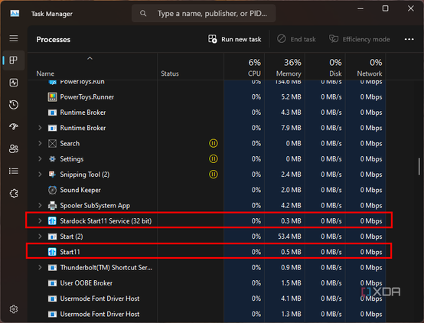Select the Usermode Font Driver Host 1.3 MB row
This screenshot has width=424, height=323.
pos(207,314)
